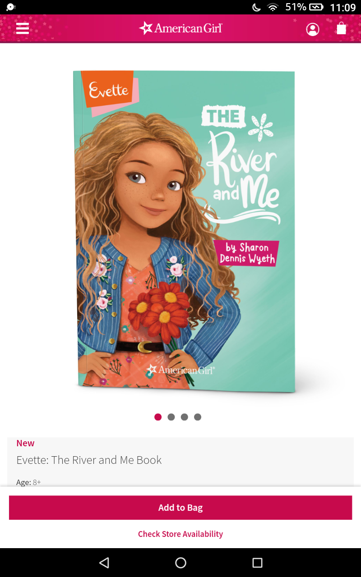The image size is (361, 577).
Task: Tap the Wi-Fi status icon
Action: (x=273, y=7)
